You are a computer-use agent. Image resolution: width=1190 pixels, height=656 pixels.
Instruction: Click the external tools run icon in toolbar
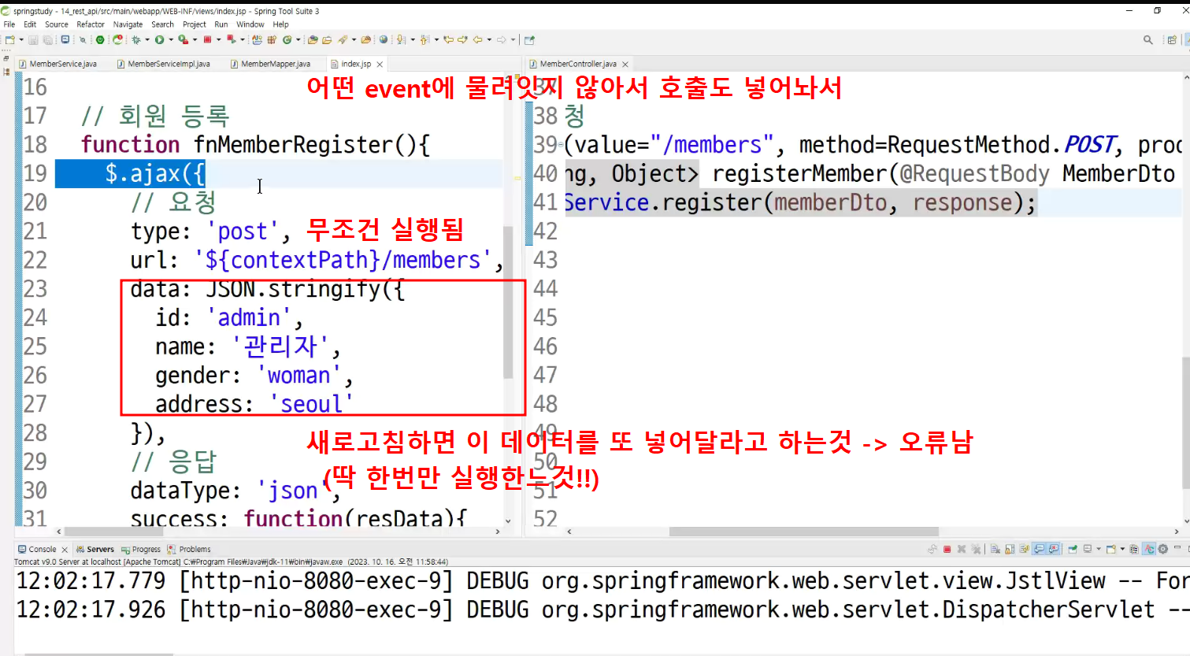[183, 39]
